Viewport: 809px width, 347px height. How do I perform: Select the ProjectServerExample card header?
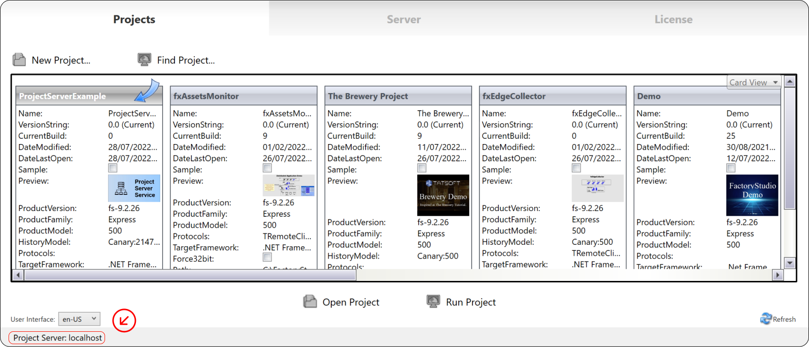pyautogui.click(x=89, y=96)
